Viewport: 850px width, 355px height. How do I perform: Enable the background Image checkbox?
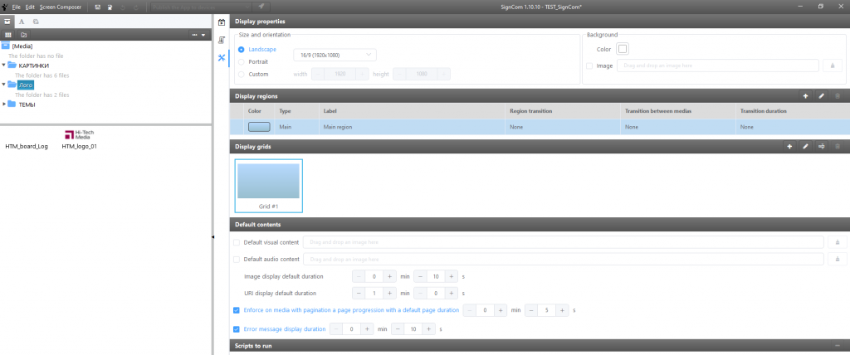(589, 66)
